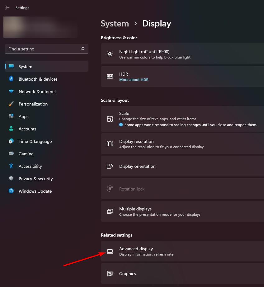The image size is (264, 287).
Task: Click the Display breadcrumb heading
Action: pyautogui.click(x=157, y=24)
